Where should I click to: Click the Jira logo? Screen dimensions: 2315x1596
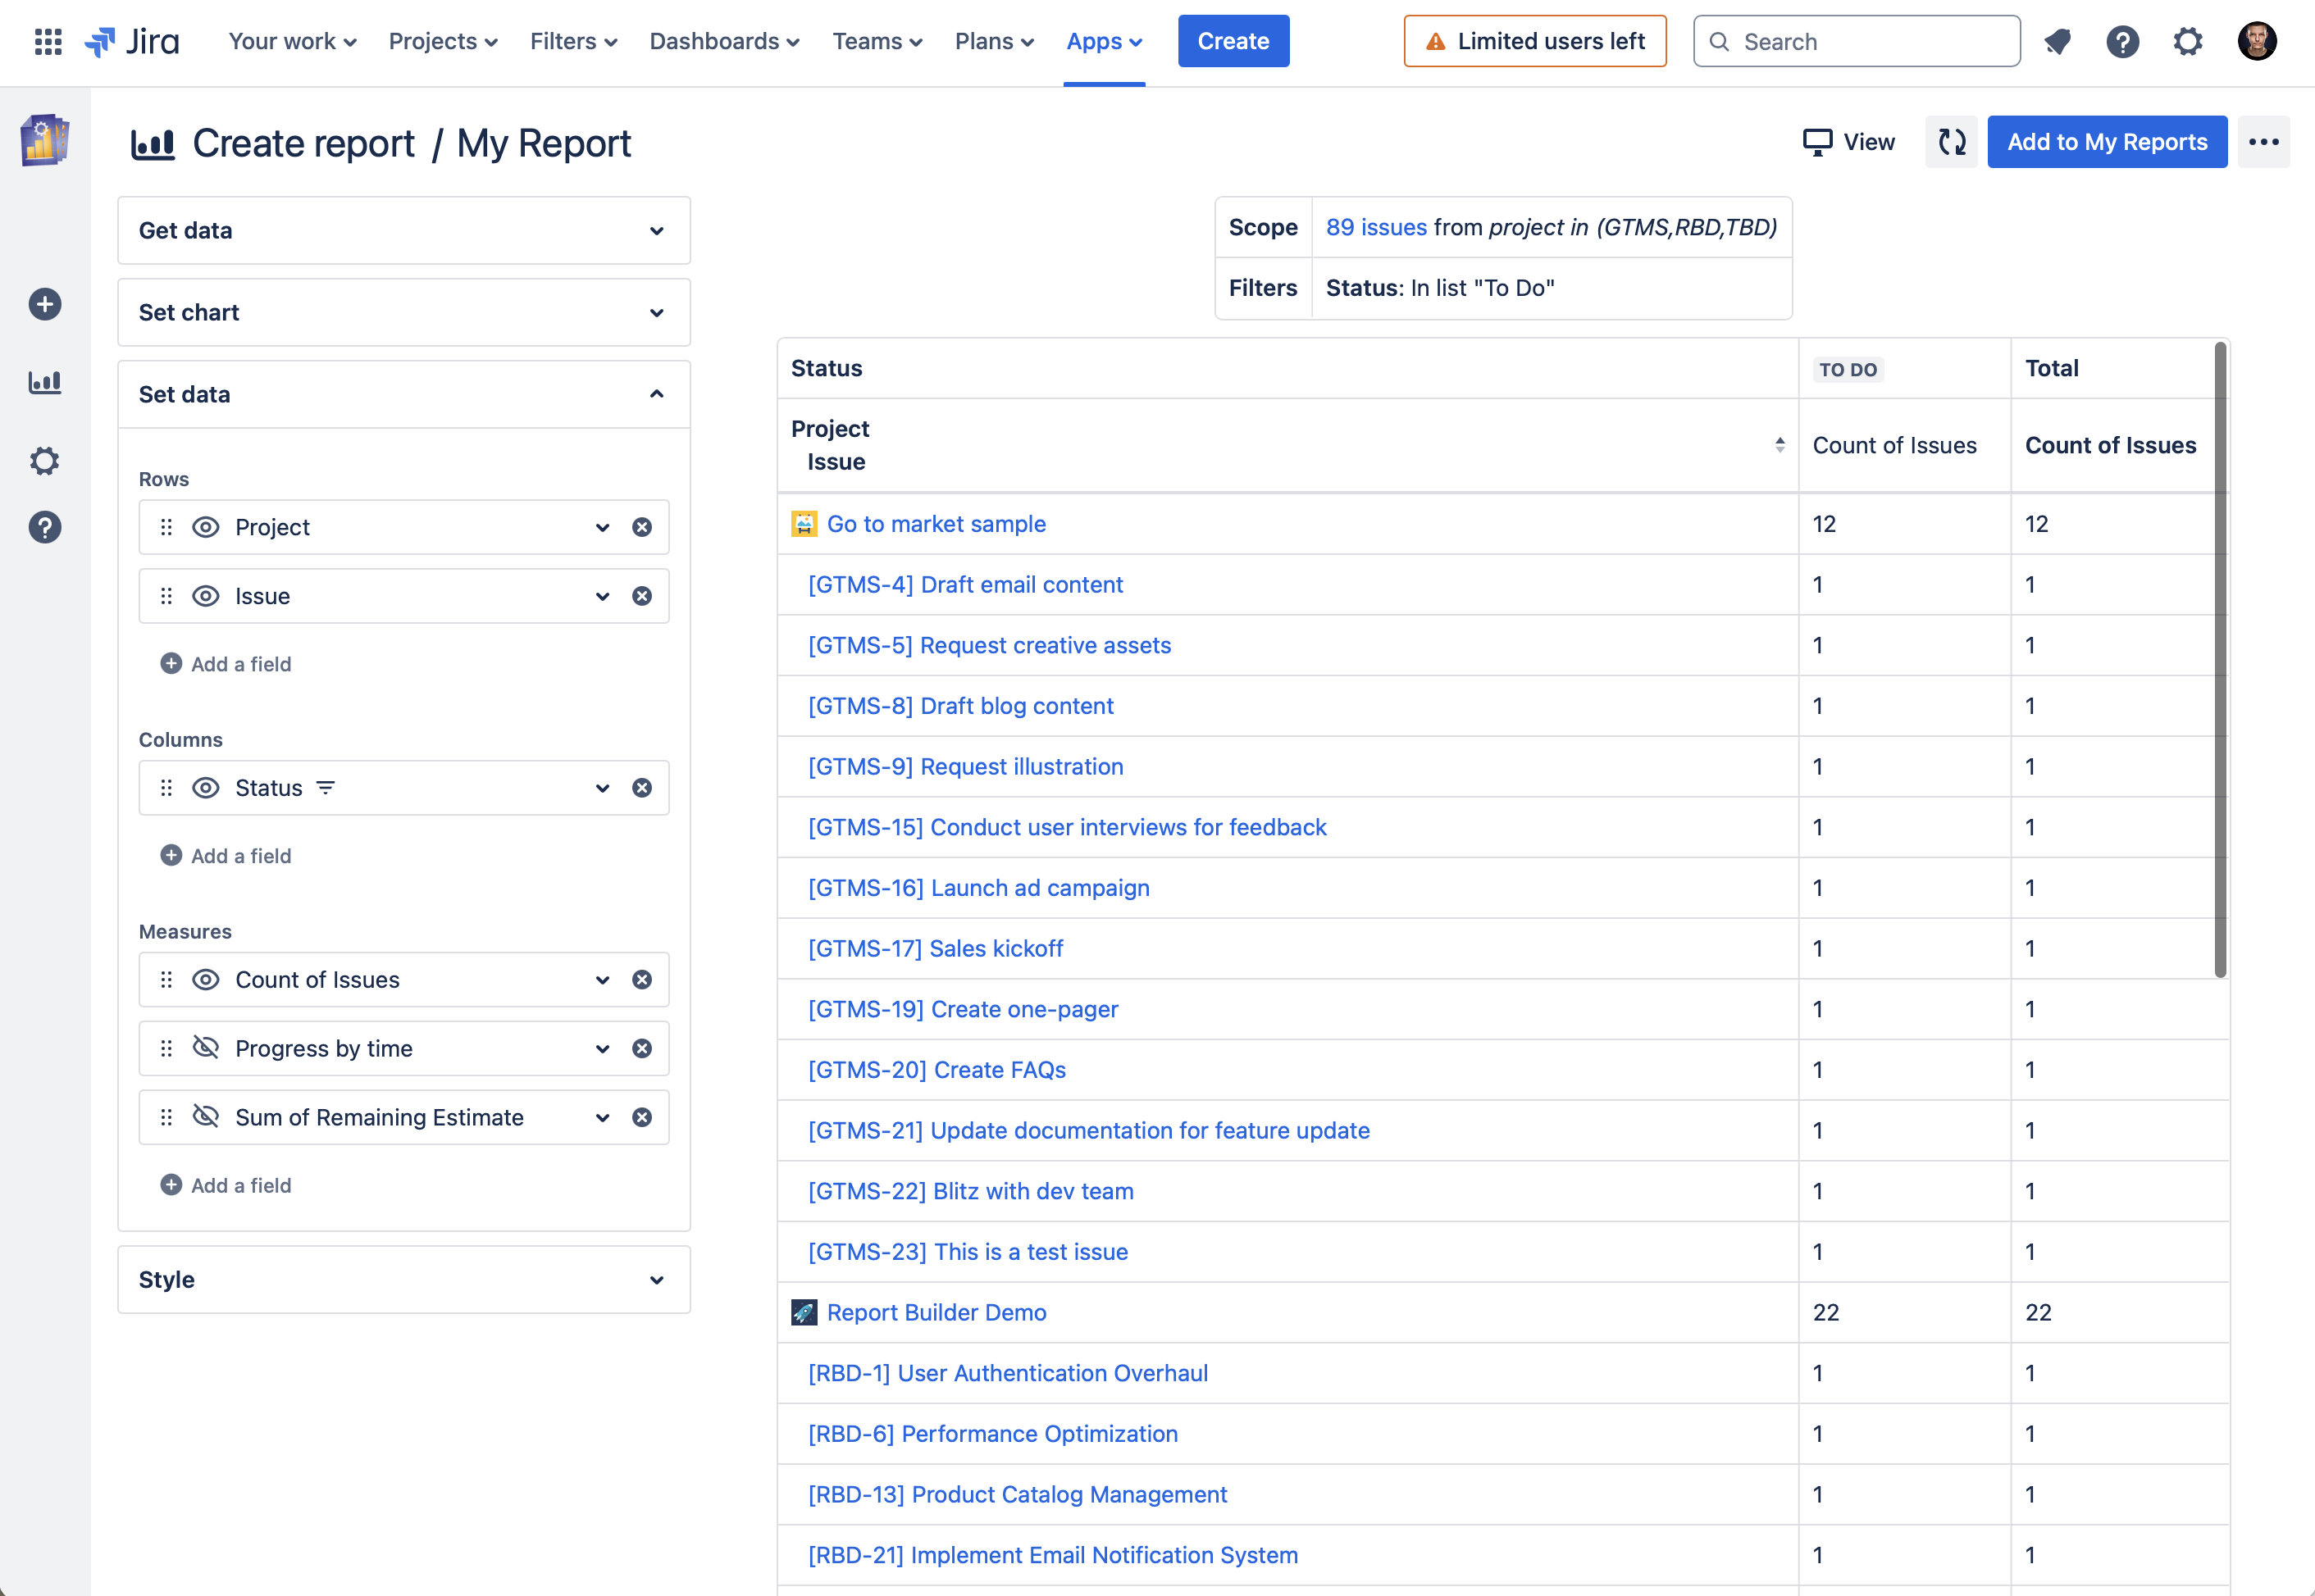pyautogui.click(x=132, y=41)
